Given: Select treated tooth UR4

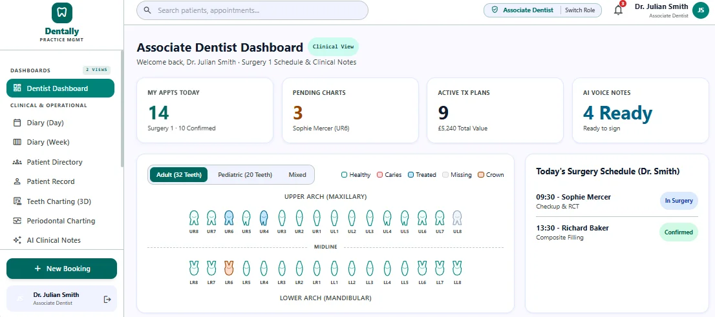Looking at the screenshot, I should point(264,218).
